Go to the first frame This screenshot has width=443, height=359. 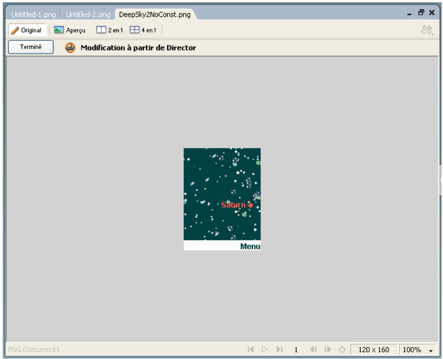[x=251, y=349]
